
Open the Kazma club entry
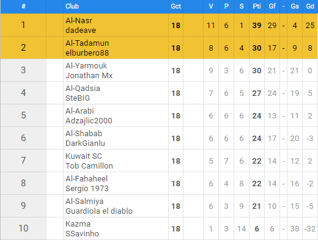[78, 224]
